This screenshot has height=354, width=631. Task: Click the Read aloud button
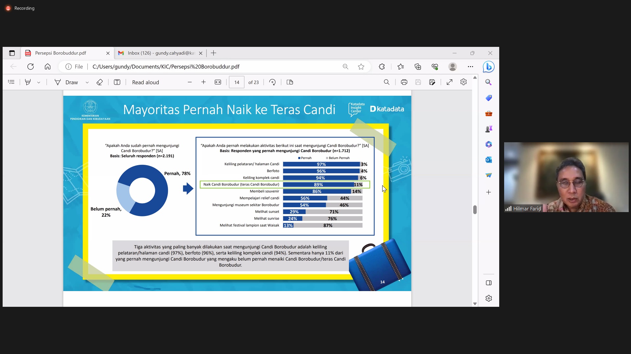tap(145, 82)
